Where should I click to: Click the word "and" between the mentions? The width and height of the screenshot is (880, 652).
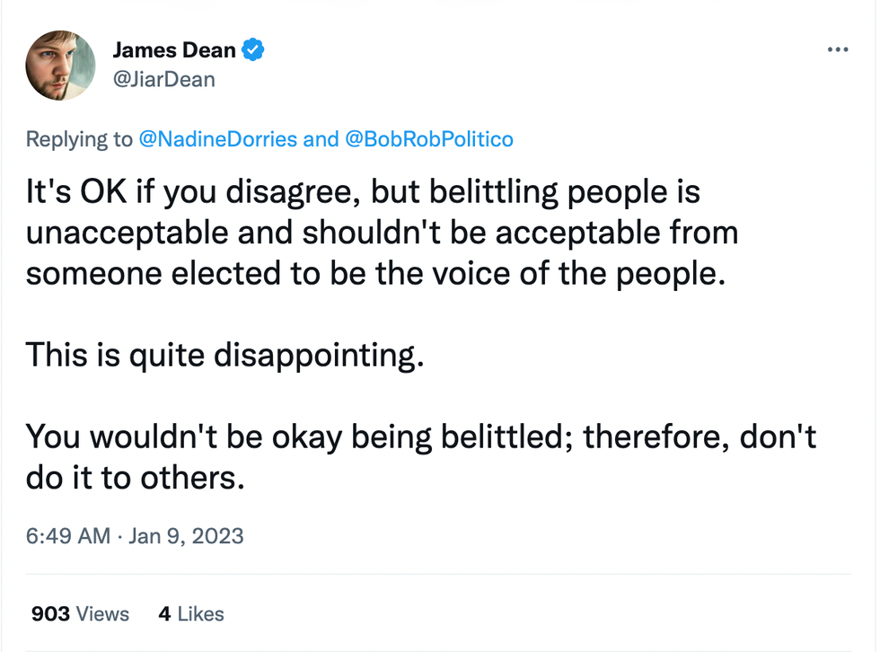click(x=321, y=139)
